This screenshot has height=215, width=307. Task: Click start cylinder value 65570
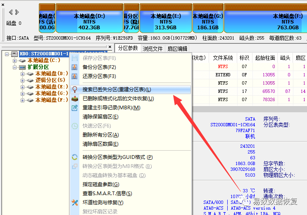pos(269,91)
